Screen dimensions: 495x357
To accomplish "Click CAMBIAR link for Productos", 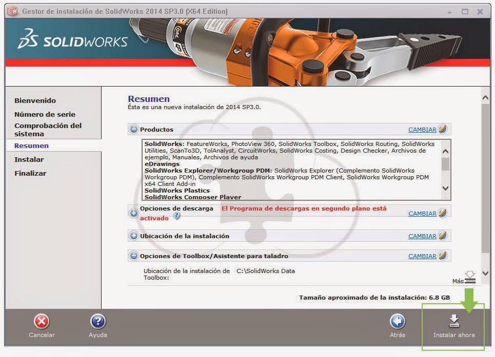I will 422,130.
